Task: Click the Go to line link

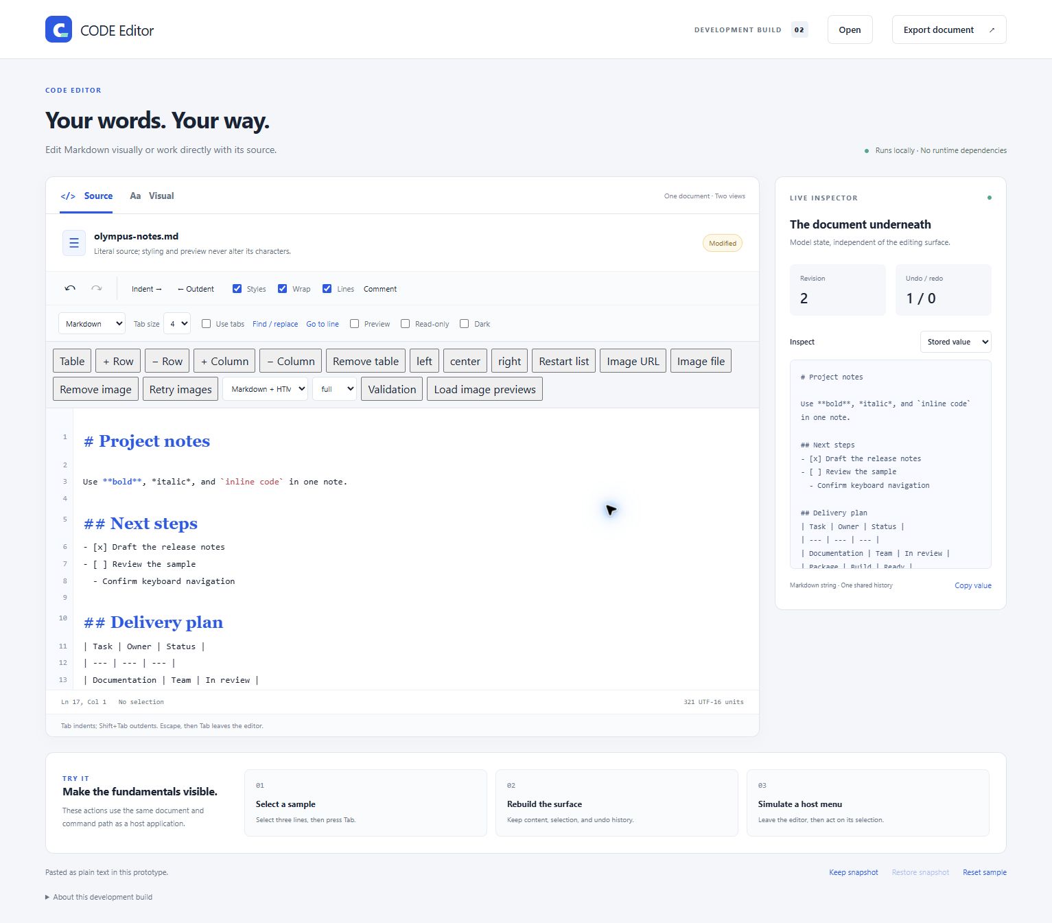Action: [323, 324]
